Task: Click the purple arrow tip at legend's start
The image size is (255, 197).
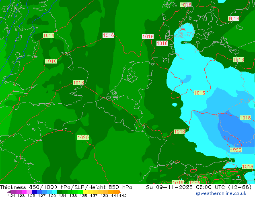Action: click(9, 192)
